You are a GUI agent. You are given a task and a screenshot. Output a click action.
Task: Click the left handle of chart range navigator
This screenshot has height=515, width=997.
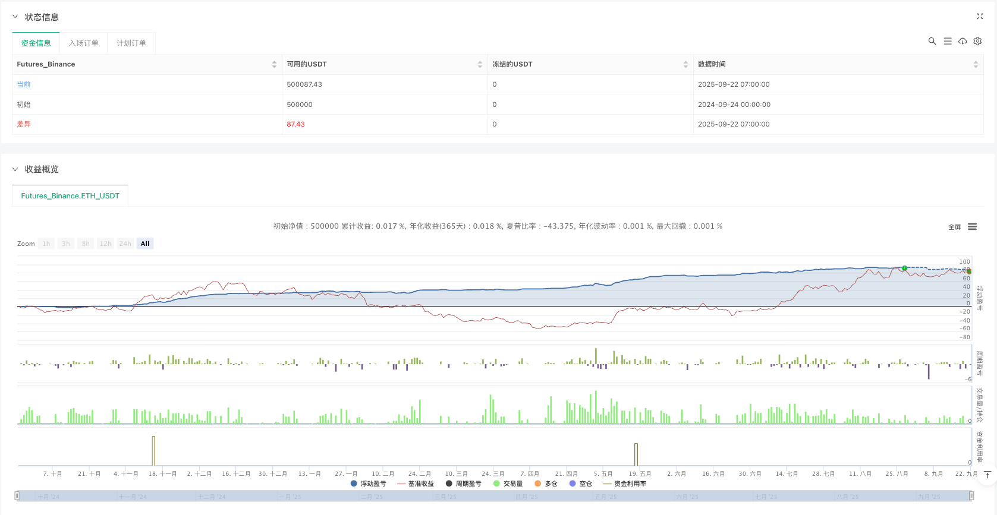(x=17, y=495)
